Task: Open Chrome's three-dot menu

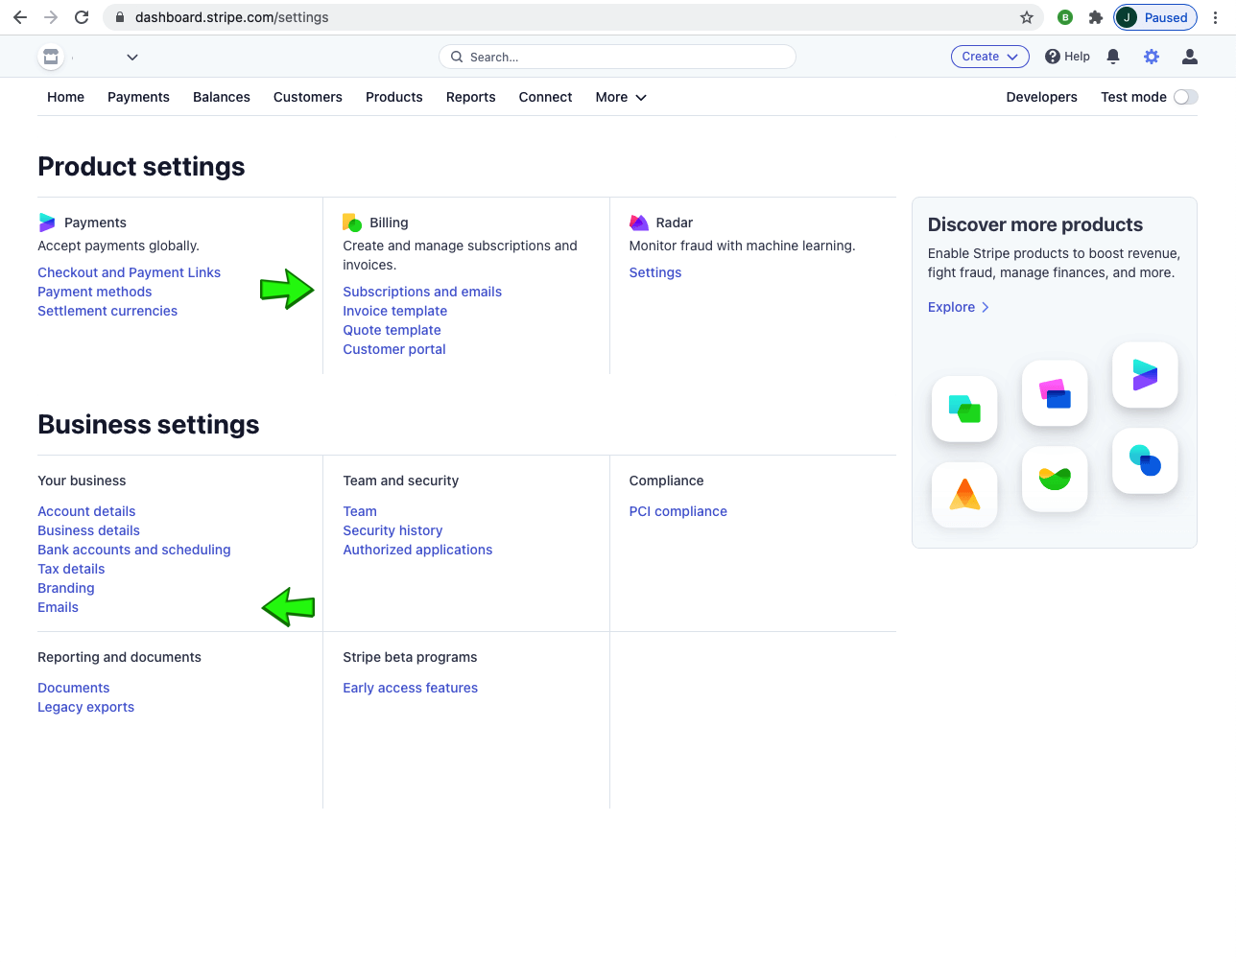Action: [x=1215, y=17]
